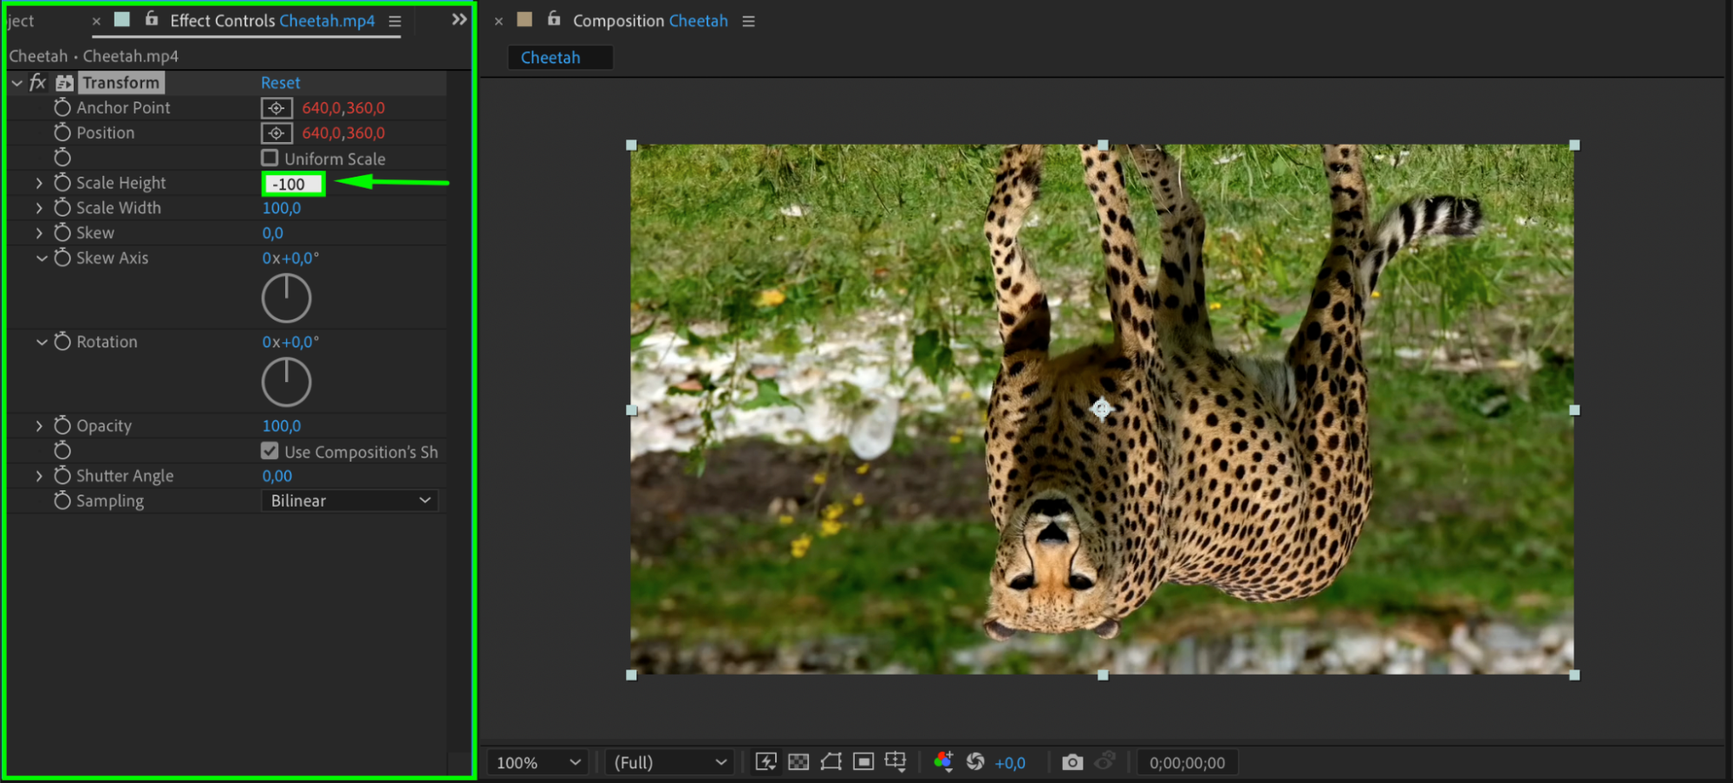Select the Cheetah composition tab
The image size is (1733, 783).
(551, 58)
